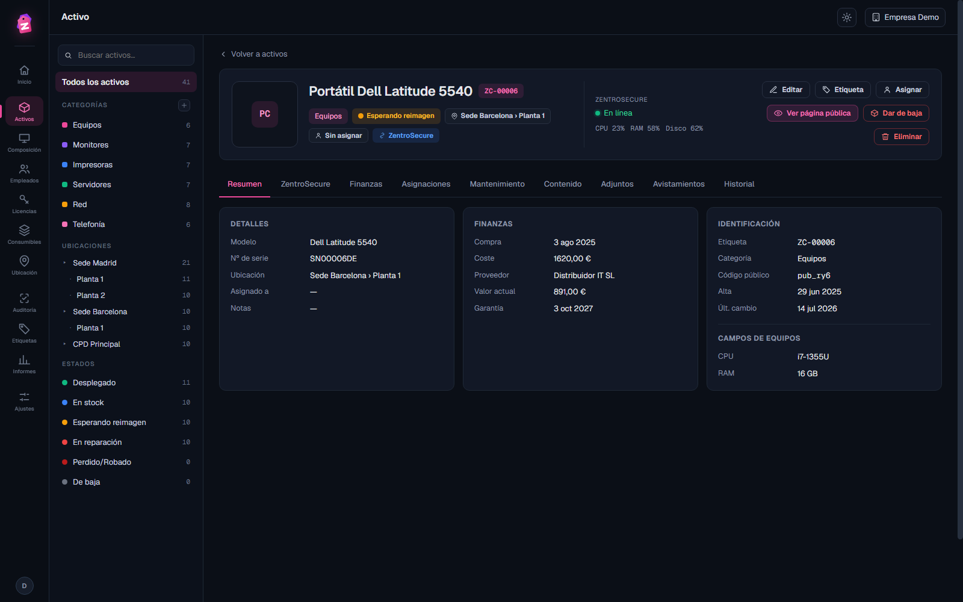Open Ubicación pin icon in sidebar
Image resolution: width=963 pixels, height=602 pixels.
pyautogui.click(x=24, y=265)
